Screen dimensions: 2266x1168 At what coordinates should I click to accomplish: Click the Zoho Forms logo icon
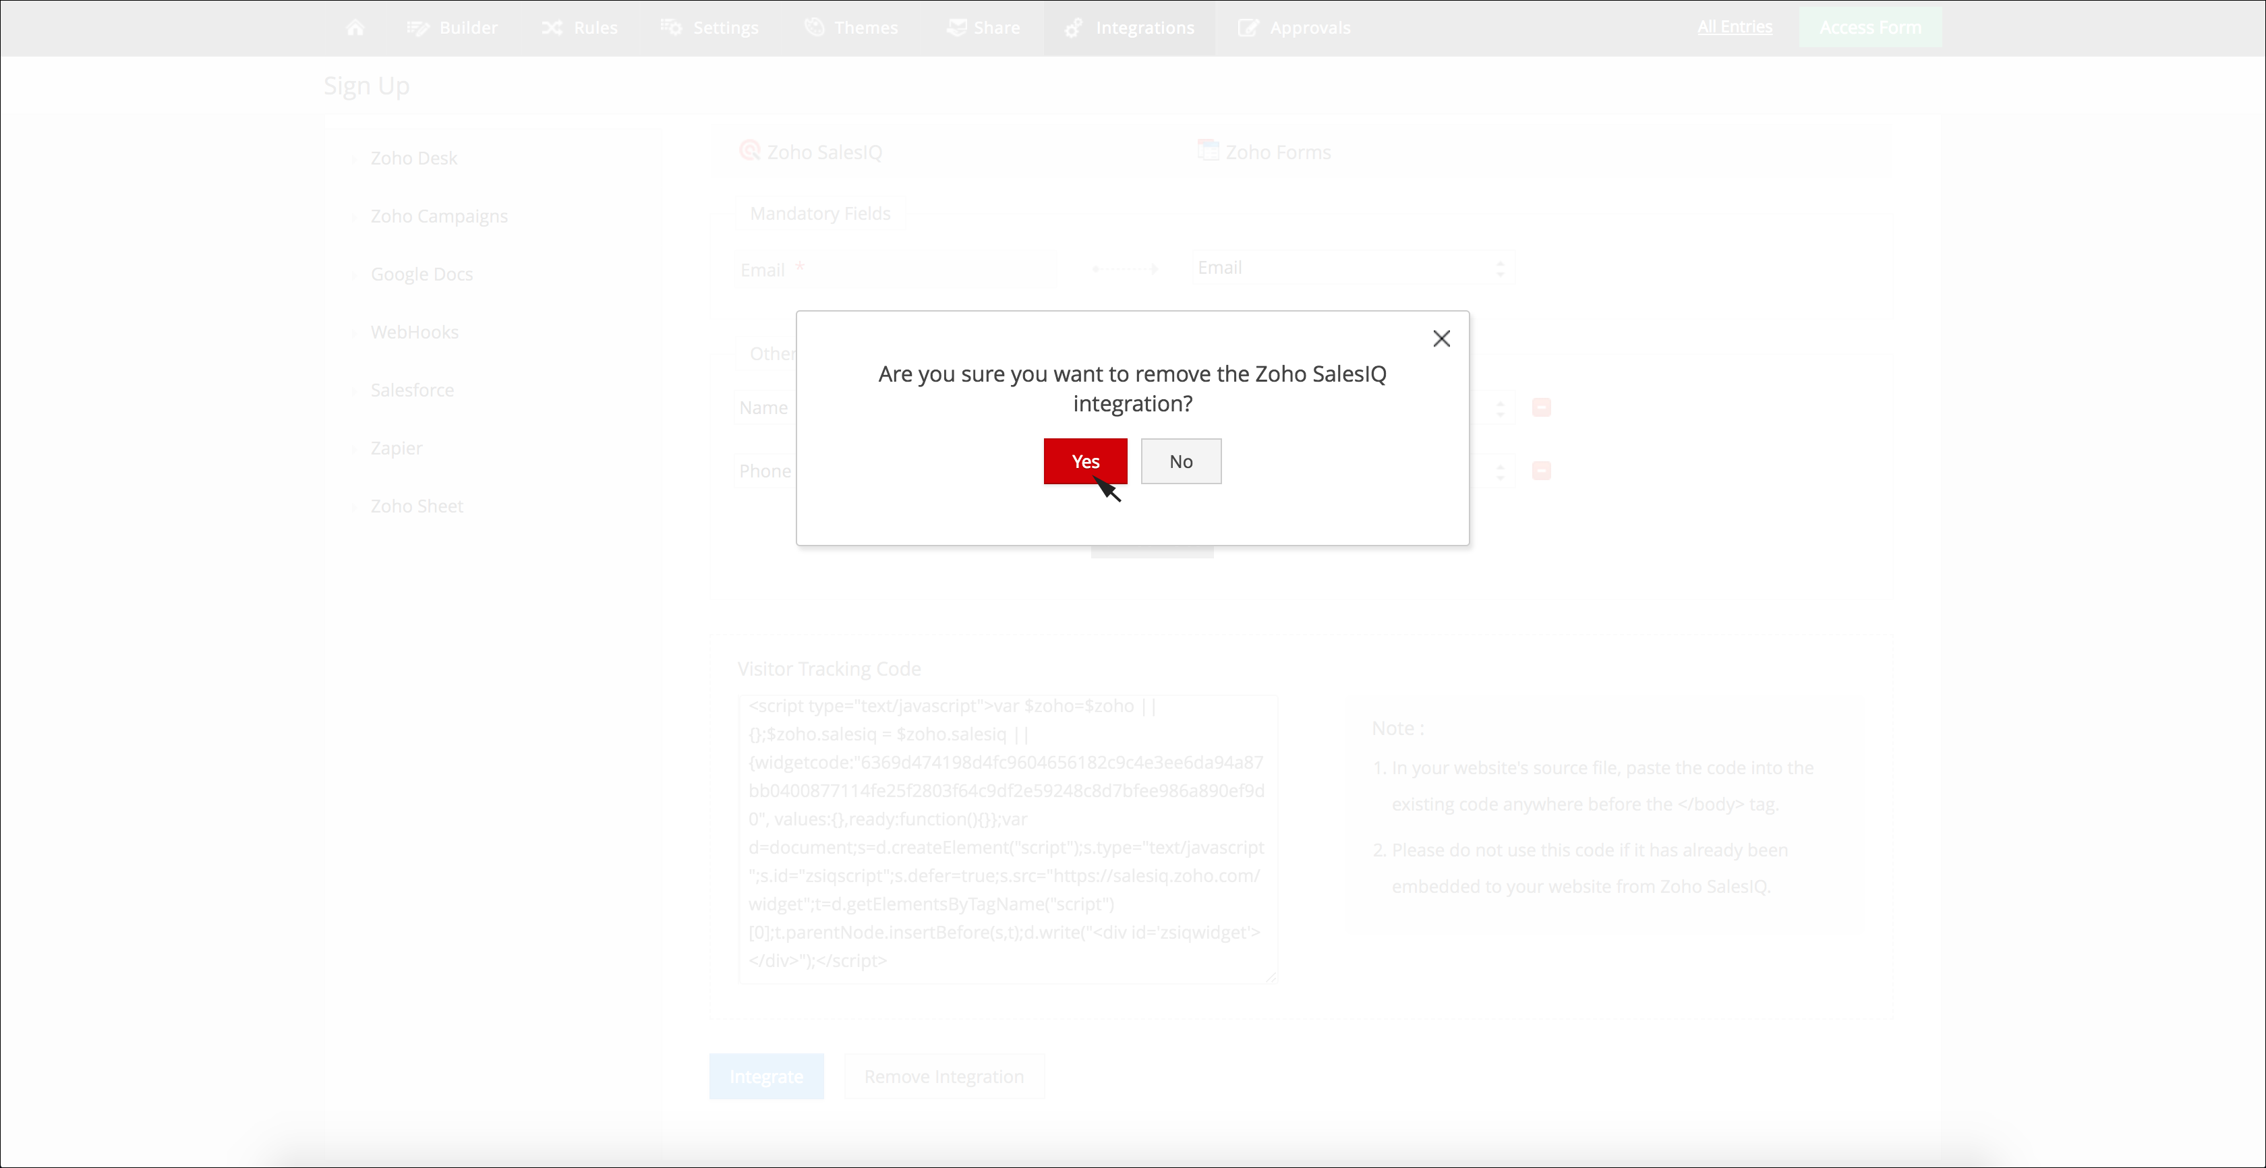click(1208, 150)
